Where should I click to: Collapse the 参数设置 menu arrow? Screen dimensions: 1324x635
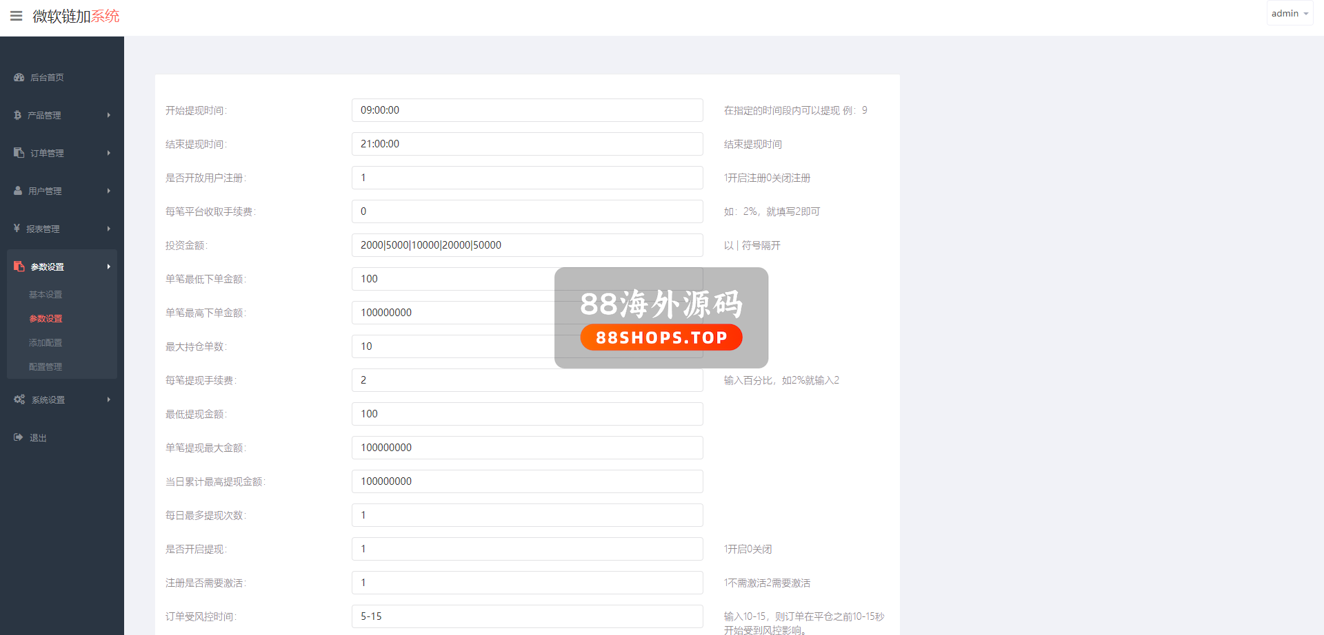click(x=108, y=267)
